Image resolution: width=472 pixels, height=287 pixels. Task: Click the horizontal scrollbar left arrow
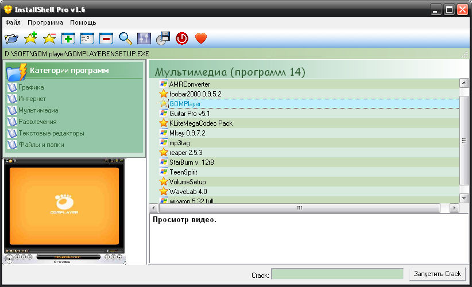pyautogui.click(x=153, y=208)
